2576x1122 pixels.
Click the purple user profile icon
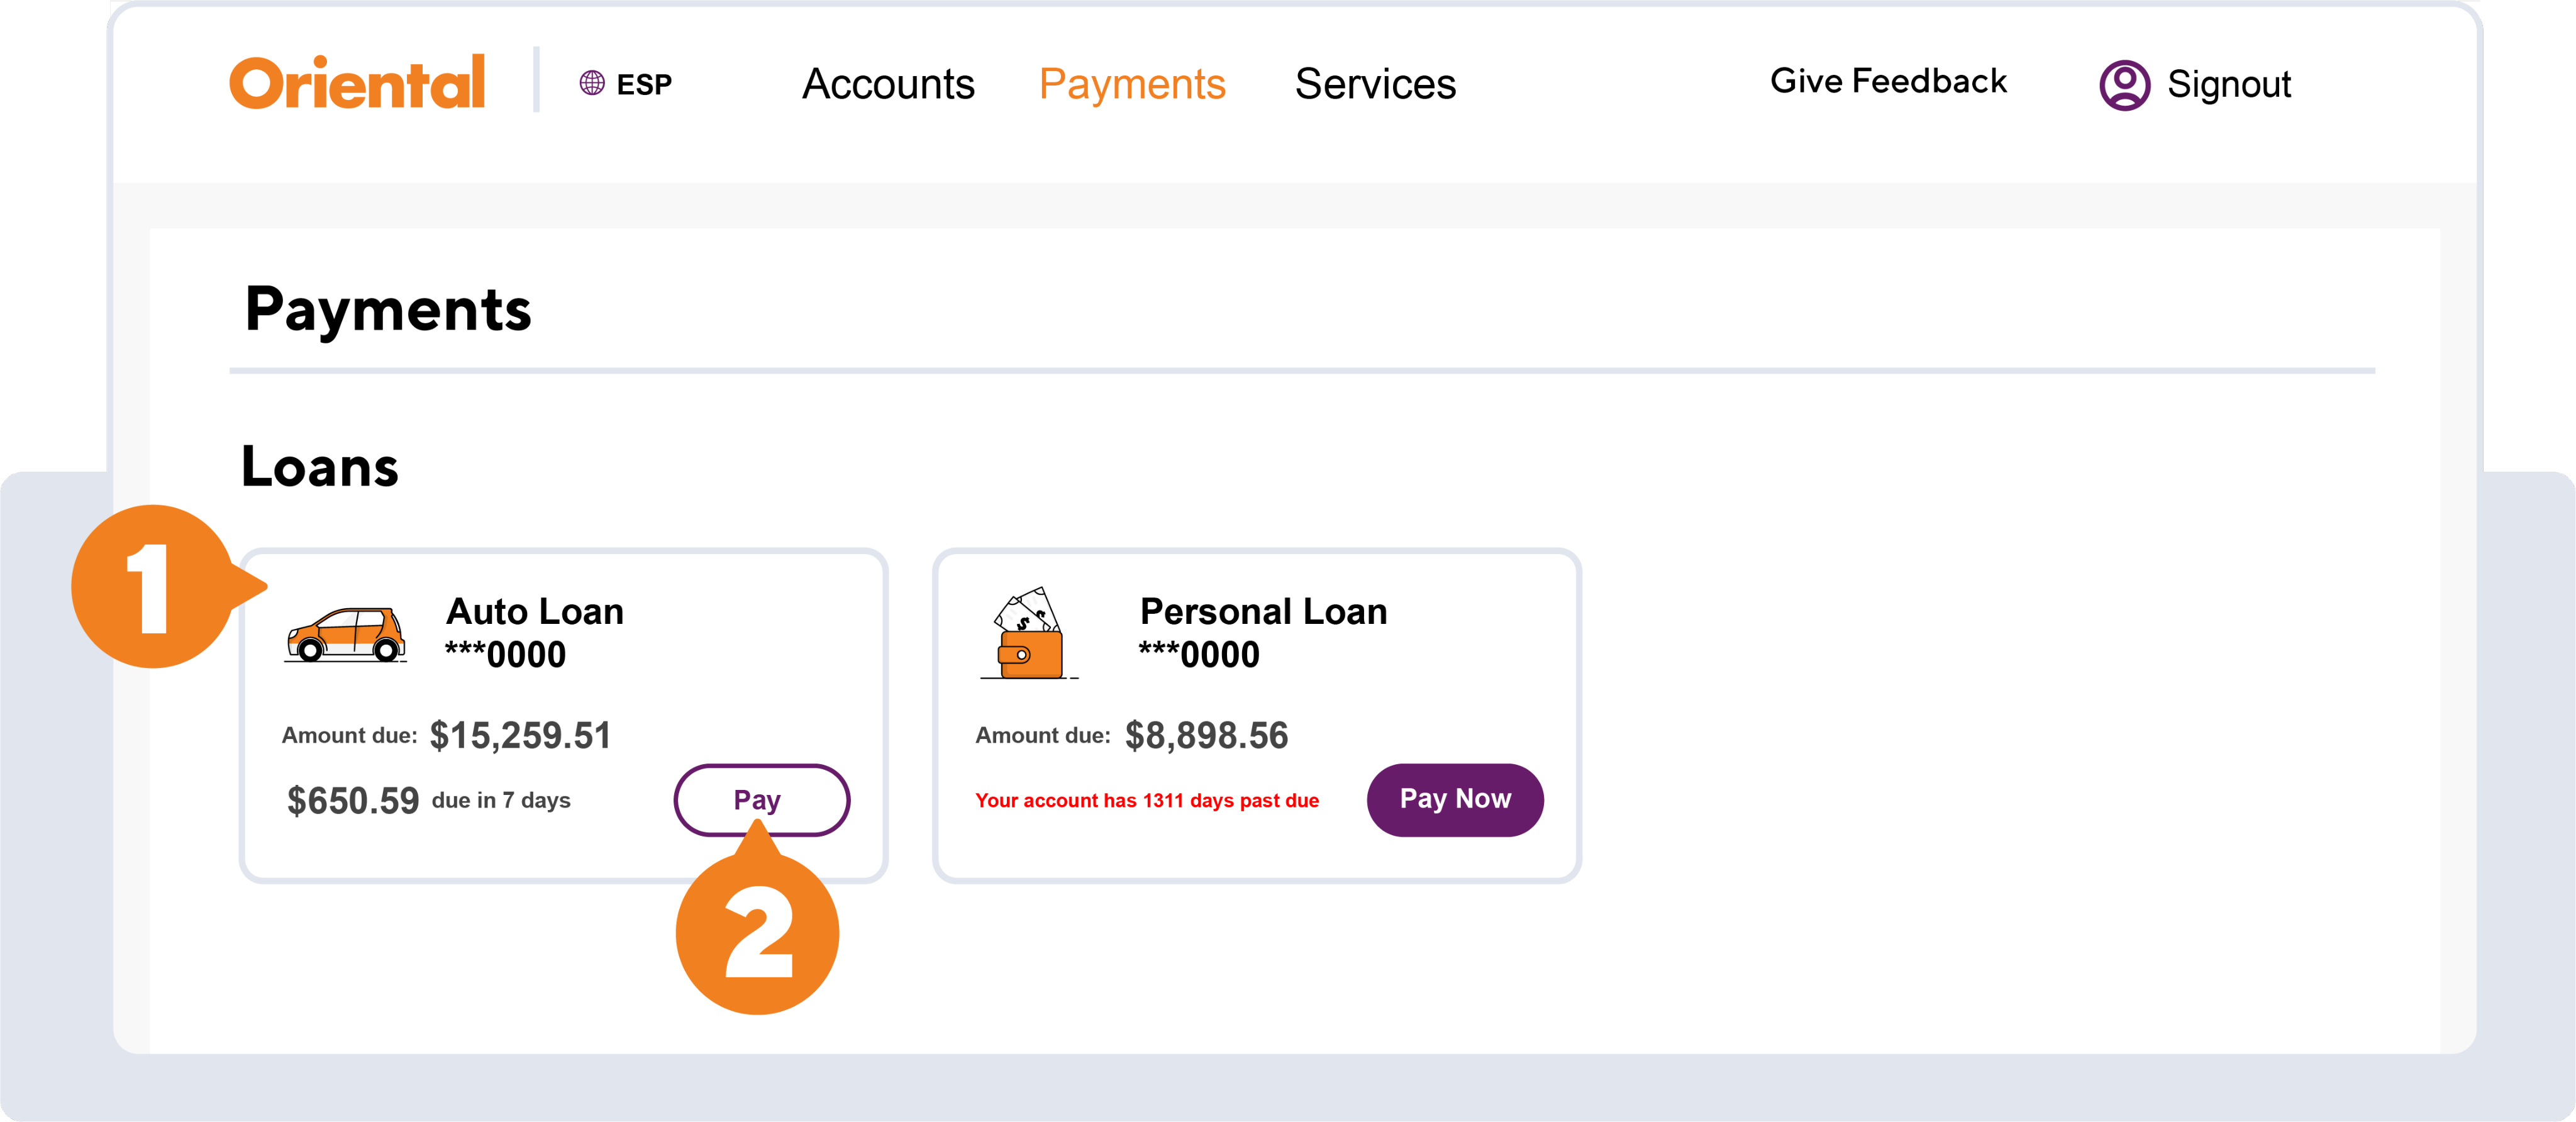[x=2124, y=85]
